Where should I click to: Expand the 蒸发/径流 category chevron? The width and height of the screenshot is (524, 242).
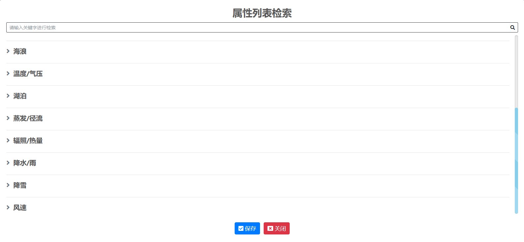tap(8, 118)
